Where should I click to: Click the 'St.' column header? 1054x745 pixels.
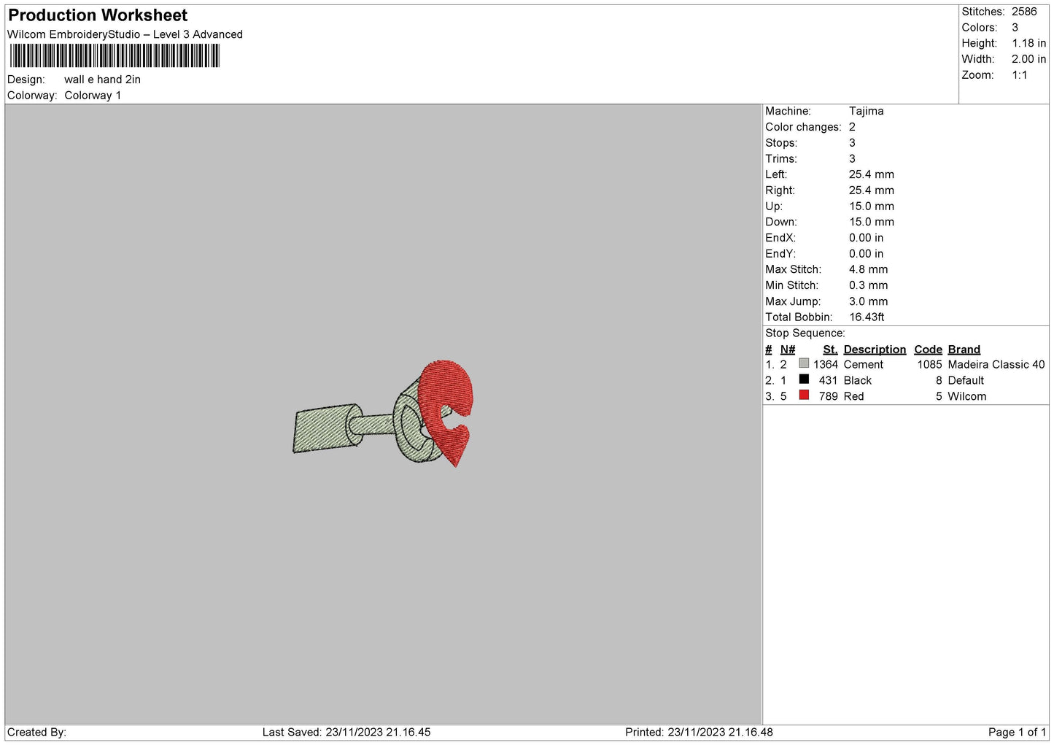point(831,350)
